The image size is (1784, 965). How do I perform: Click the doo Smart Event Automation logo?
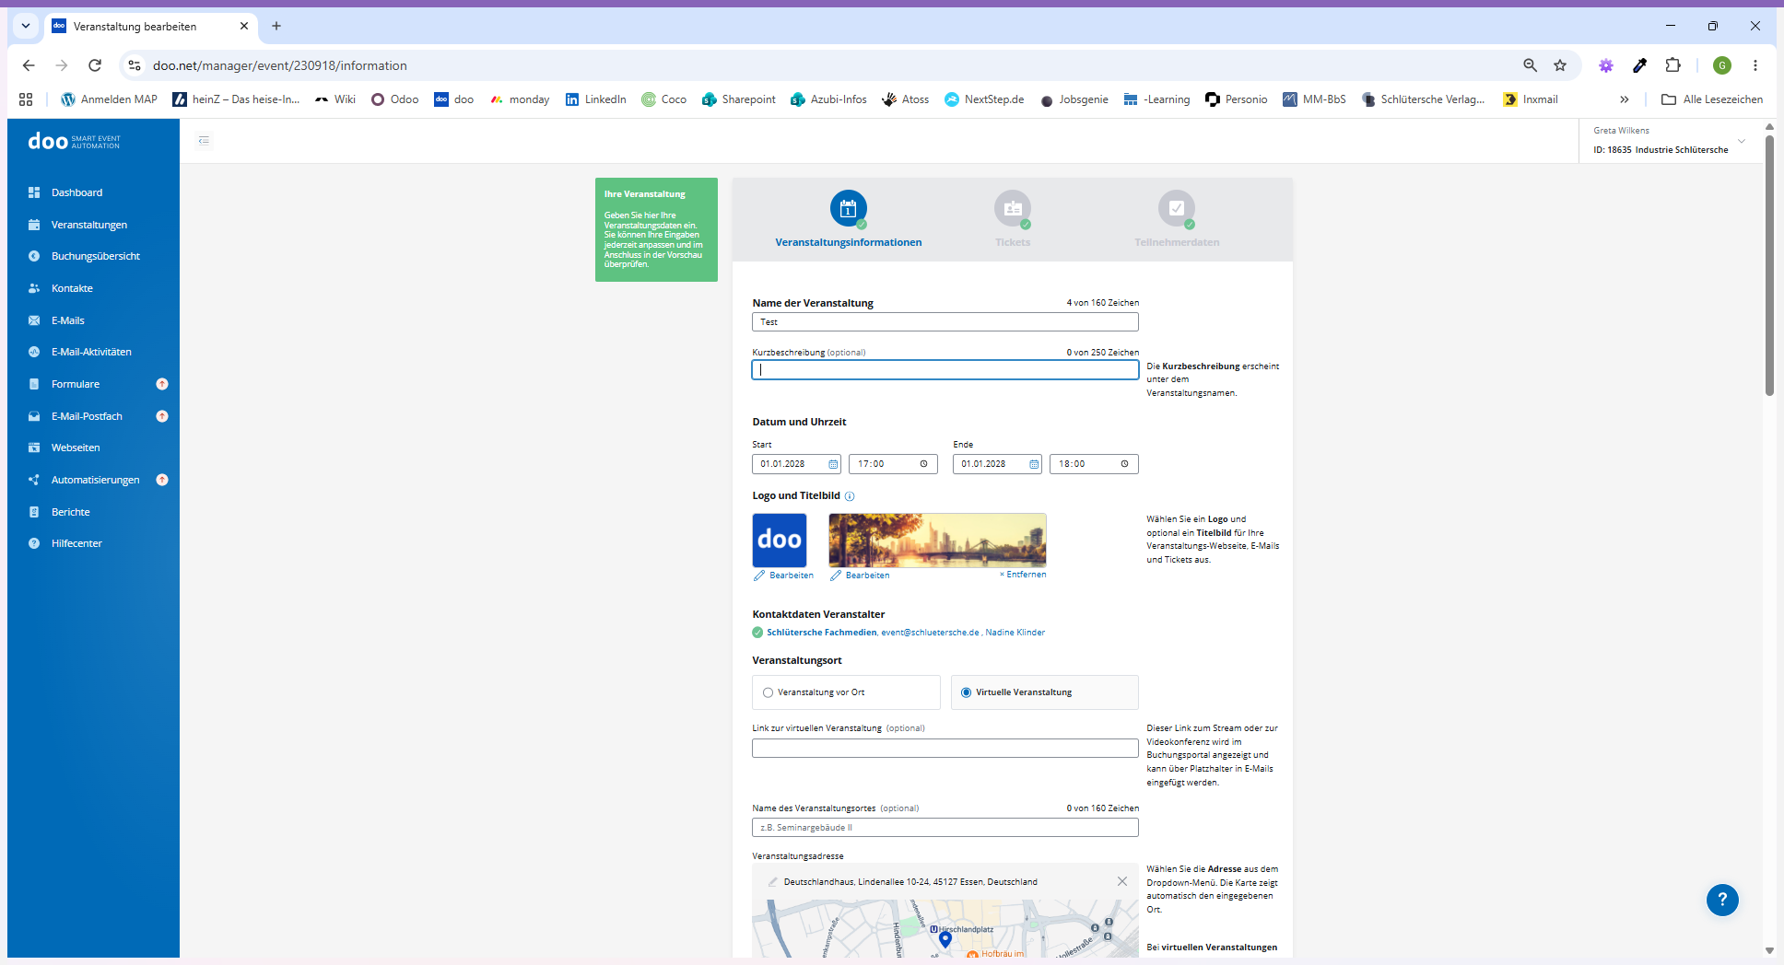(74, 141)
